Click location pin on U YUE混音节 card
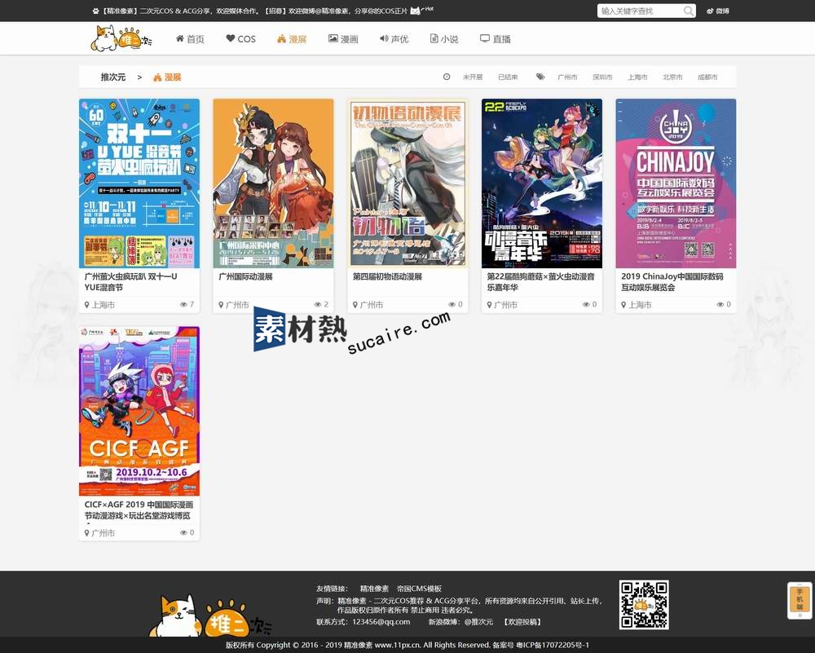 point(87,305)
